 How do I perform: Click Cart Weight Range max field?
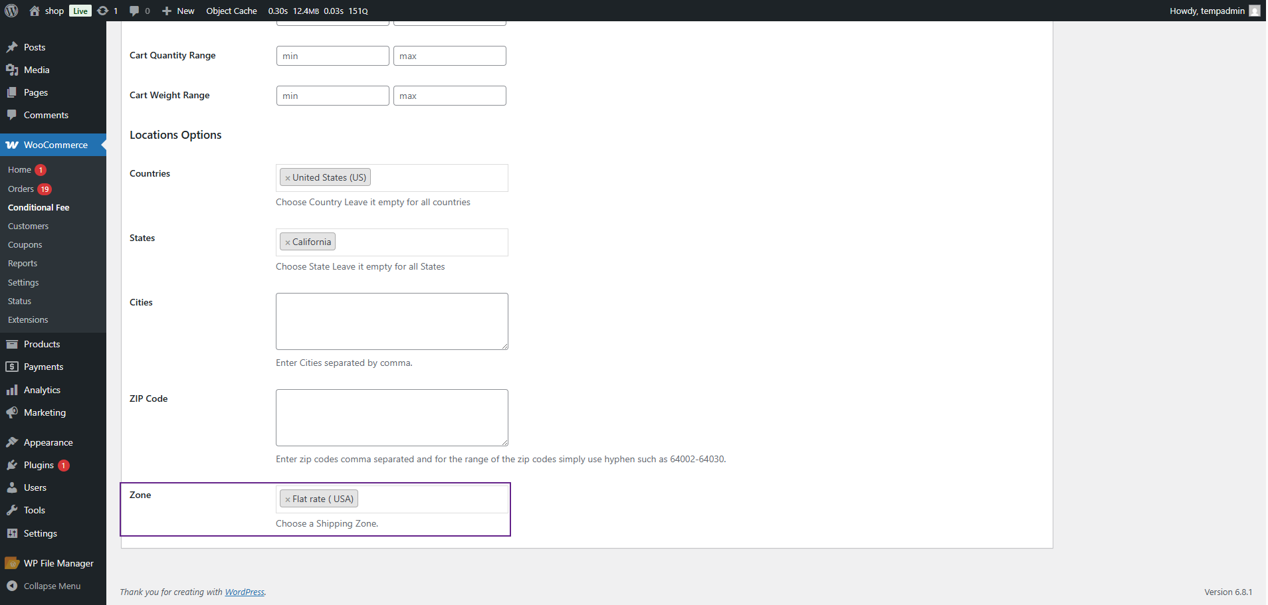pos(450,96)
